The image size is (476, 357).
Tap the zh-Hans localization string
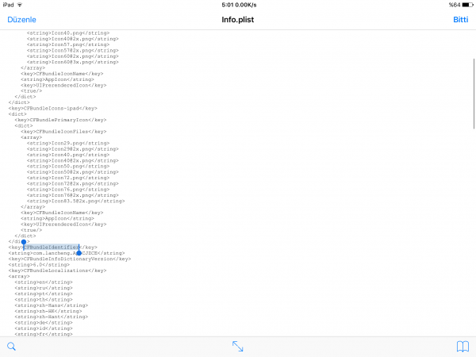51,305
